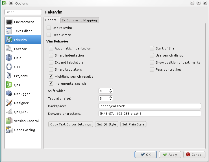Viewport: 209px width, 162px height.
Task: Select the Code Pasting label in list
Action: [x=25, y=130]
